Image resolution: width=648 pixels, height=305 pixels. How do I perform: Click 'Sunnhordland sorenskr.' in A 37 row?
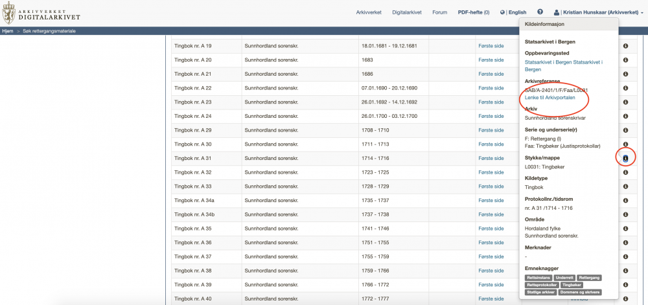(x=271, y=256)
